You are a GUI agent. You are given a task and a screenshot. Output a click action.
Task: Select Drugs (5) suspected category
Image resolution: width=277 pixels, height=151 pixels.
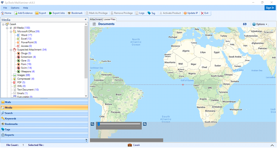click(24, 53)
